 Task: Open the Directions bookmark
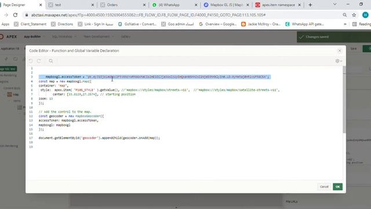(x=62, y=24)
